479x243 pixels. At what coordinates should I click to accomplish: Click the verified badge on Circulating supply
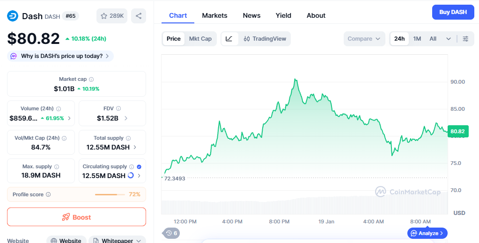(x=139, y=167)
